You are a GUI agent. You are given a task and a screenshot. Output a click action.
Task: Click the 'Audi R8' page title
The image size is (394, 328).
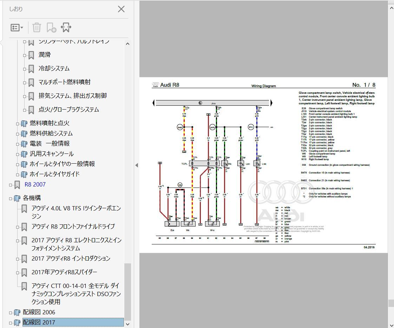point(170,85)
